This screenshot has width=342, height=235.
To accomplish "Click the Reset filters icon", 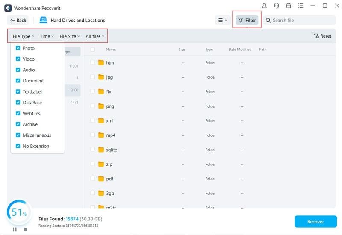I will tap(316, 36).
